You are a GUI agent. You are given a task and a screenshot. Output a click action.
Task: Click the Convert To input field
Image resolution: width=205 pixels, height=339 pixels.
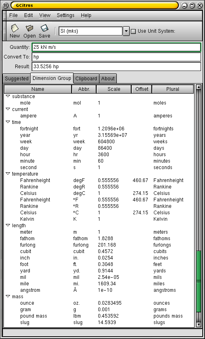116,57
